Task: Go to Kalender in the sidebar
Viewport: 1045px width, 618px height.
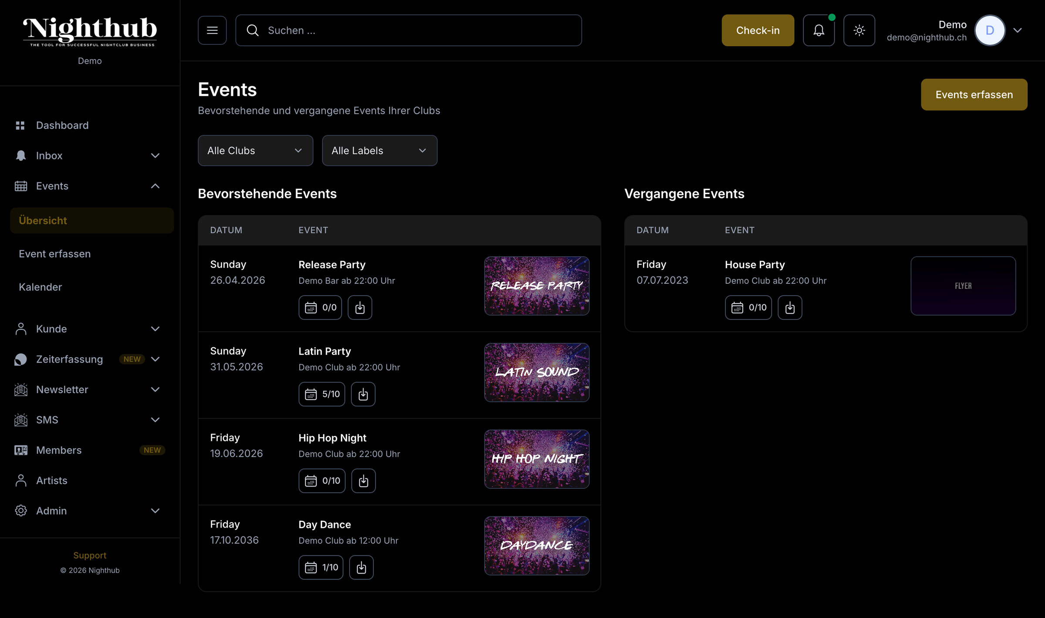Action: (x=40, y=287)
